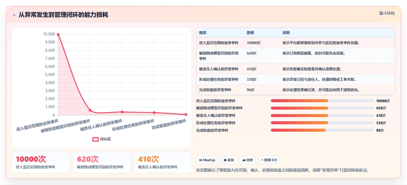Click the 漏斗转化 tag in the header

pos(387,13)
